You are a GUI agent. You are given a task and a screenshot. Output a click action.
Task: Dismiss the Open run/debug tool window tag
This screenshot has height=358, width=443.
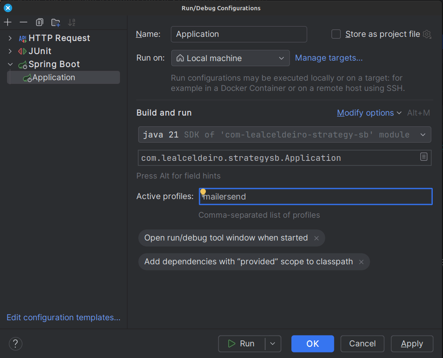[316, 238]
